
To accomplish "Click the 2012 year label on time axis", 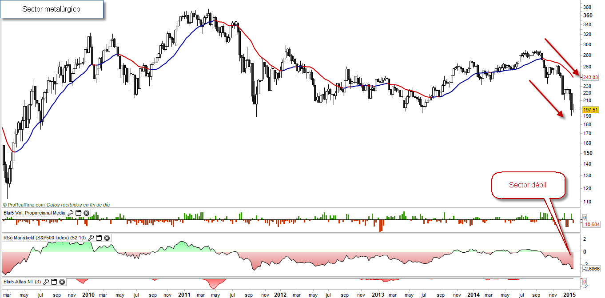I will pyautogui.click(x=280, y=294).
